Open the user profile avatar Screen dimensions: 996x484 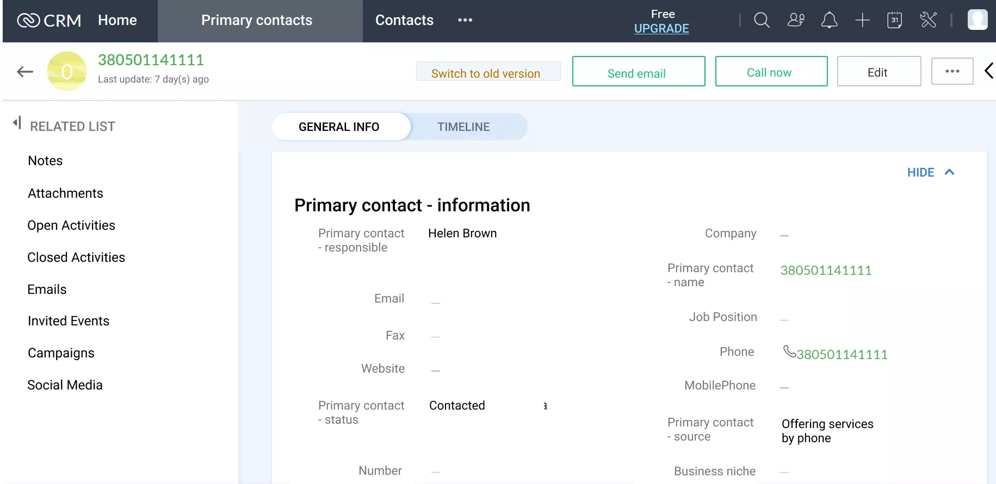978,20
